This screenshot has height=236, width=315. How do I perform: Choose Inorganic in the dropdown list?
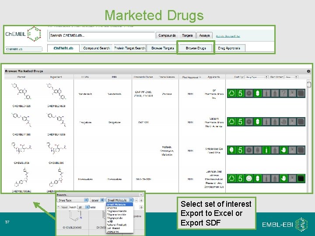tap(119, 232)
